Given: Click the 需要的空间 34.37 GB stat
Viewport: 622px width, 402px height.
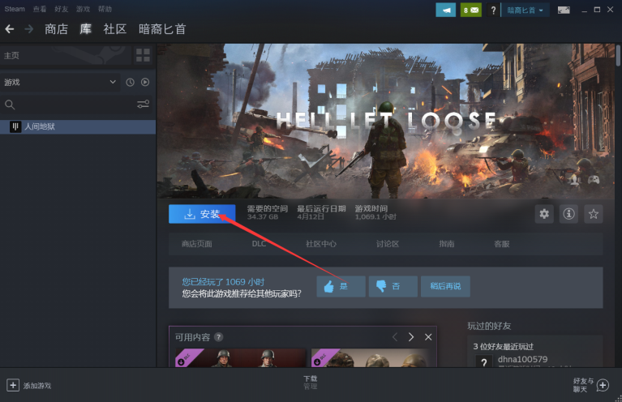Looking at the screenshot, I should pyautogui.click(x=268, y=212).
